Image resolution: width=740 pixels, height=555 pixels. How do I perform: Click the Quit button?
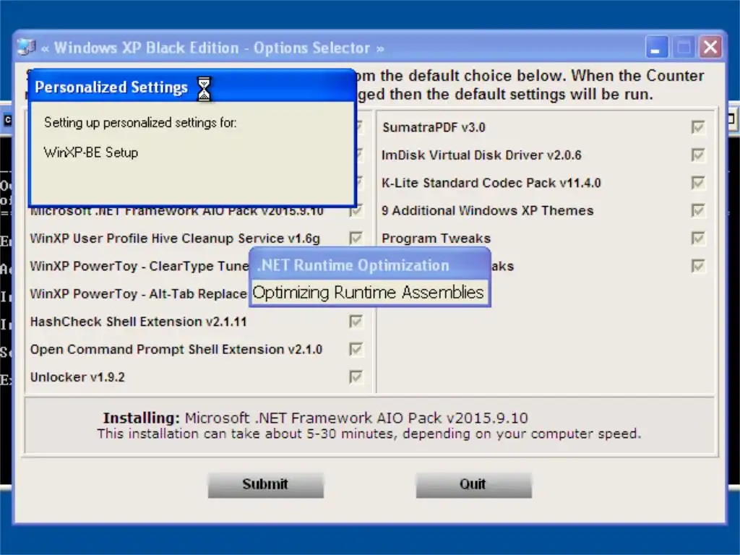[x=473, y=485]
